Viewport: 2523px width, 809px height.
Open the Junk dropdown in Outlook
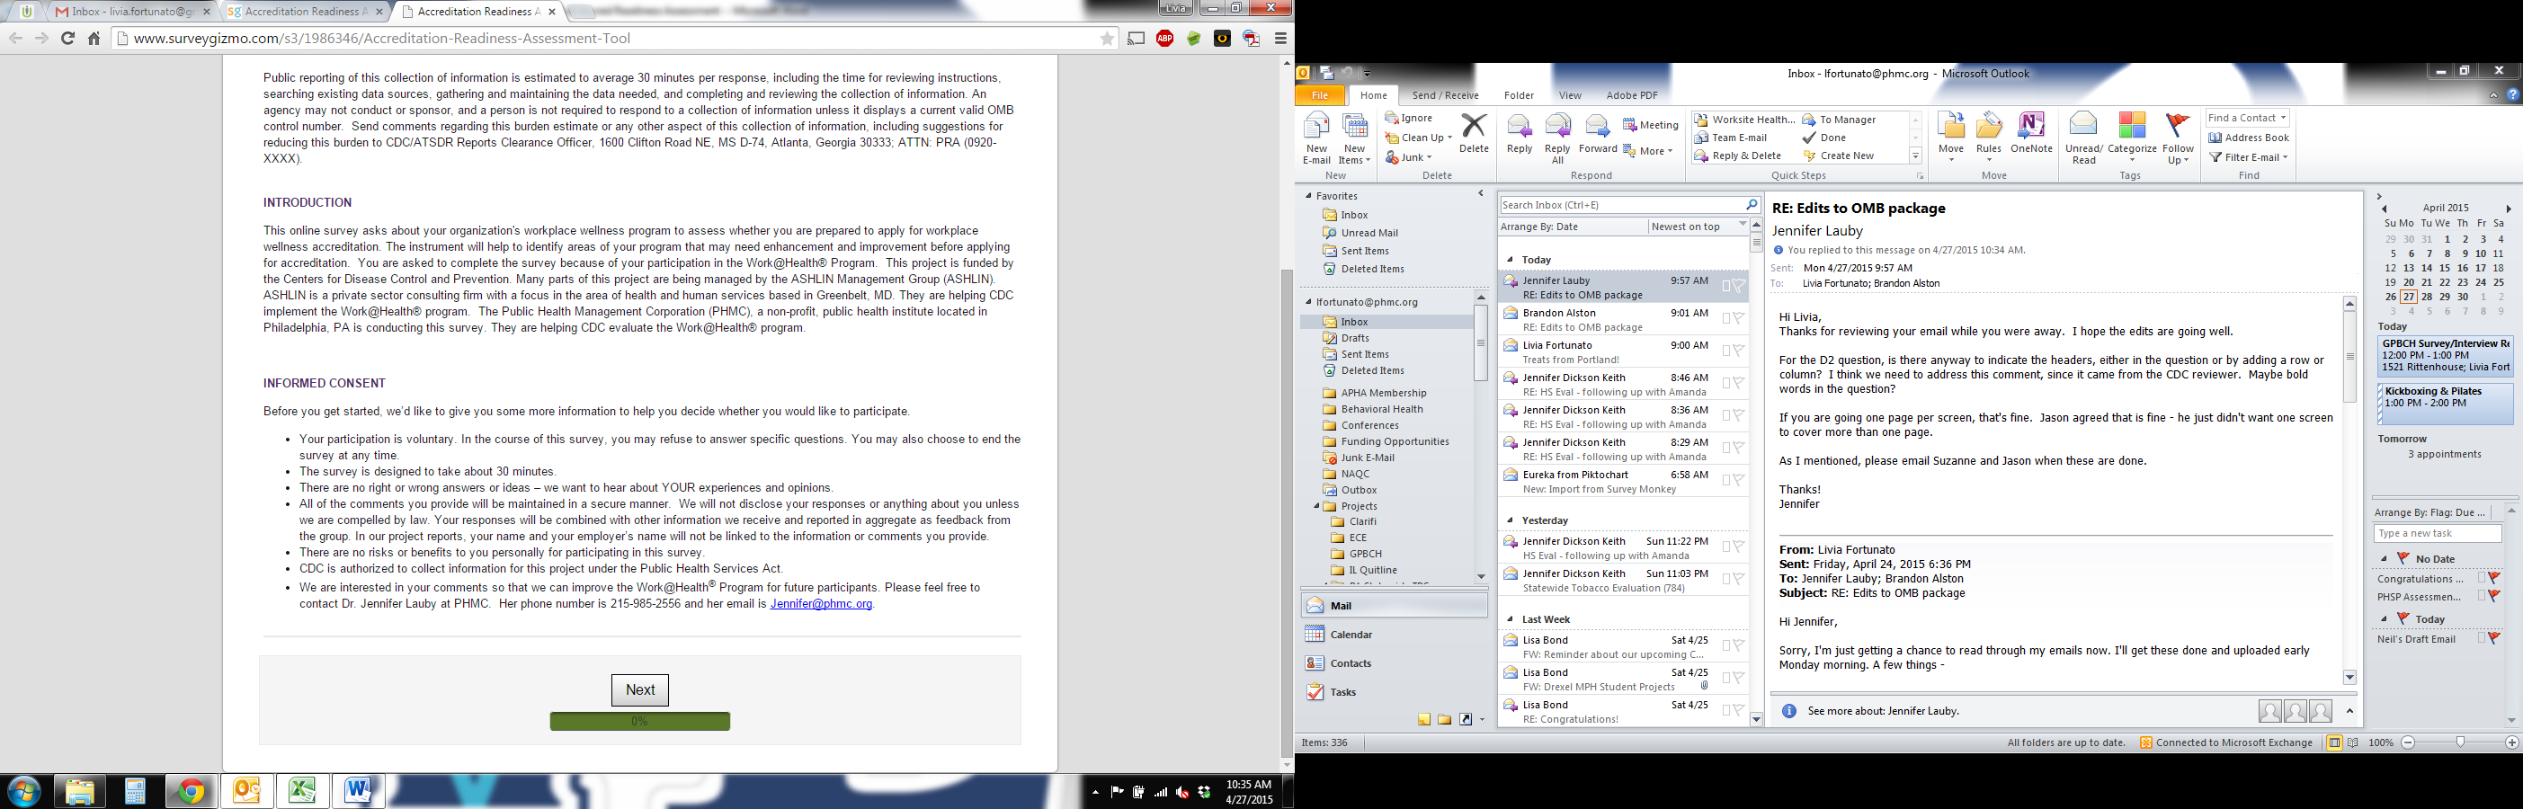(1408, 156)
